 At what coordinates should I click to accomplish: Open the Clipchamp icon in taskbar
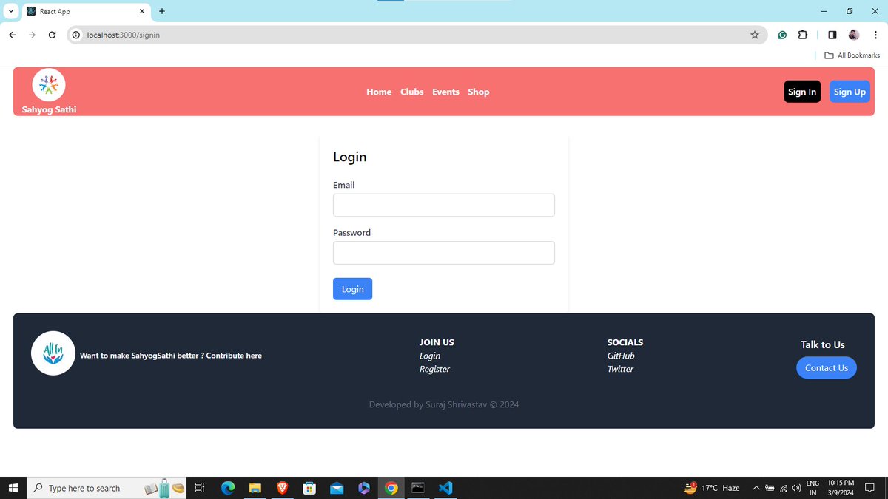pyautogui.click(x=363, y=488)
